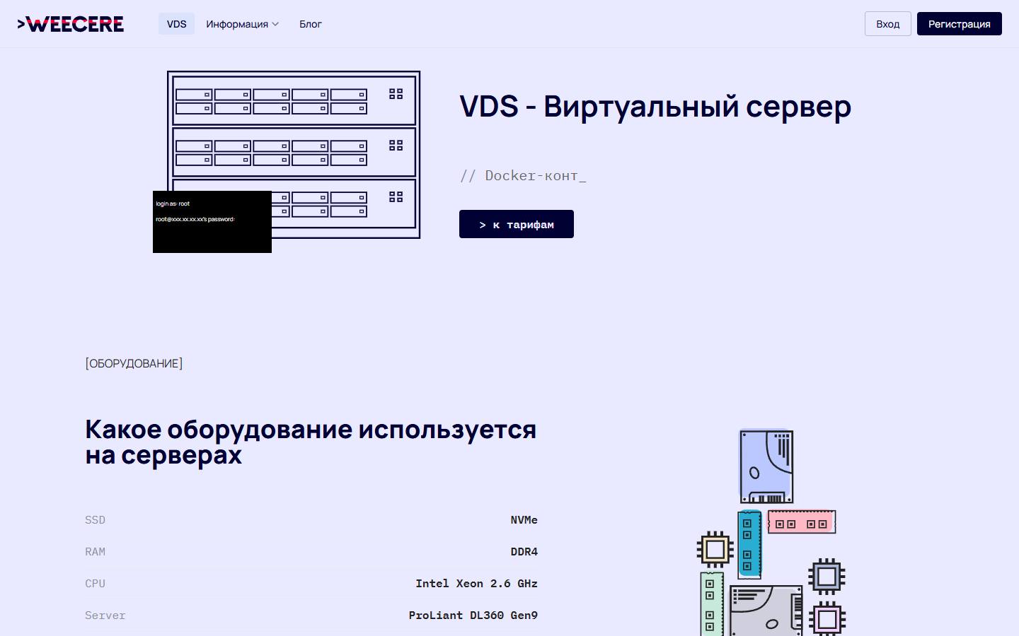Click the Server row label
Image resolution: width=1019 pixels, height=636 pixels.
tap(105, 616)
